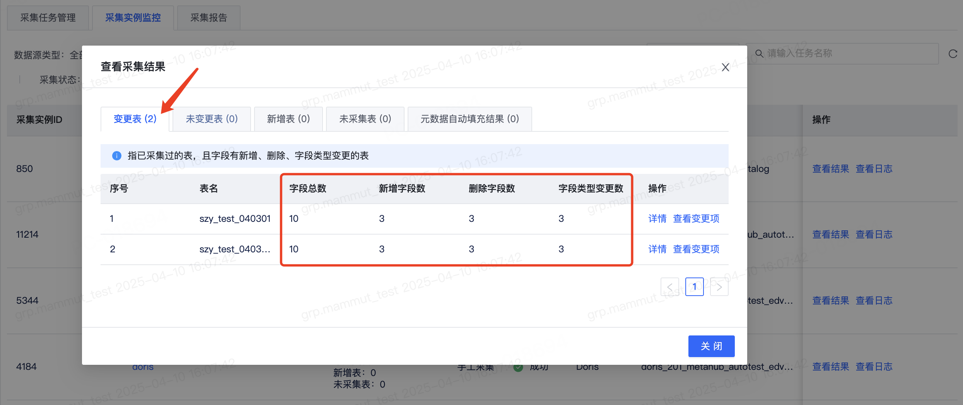The image size is (963, 405).
Task: Click 查看结果 for instance 850
Action: pyautogui.click(x=830, y=168)
